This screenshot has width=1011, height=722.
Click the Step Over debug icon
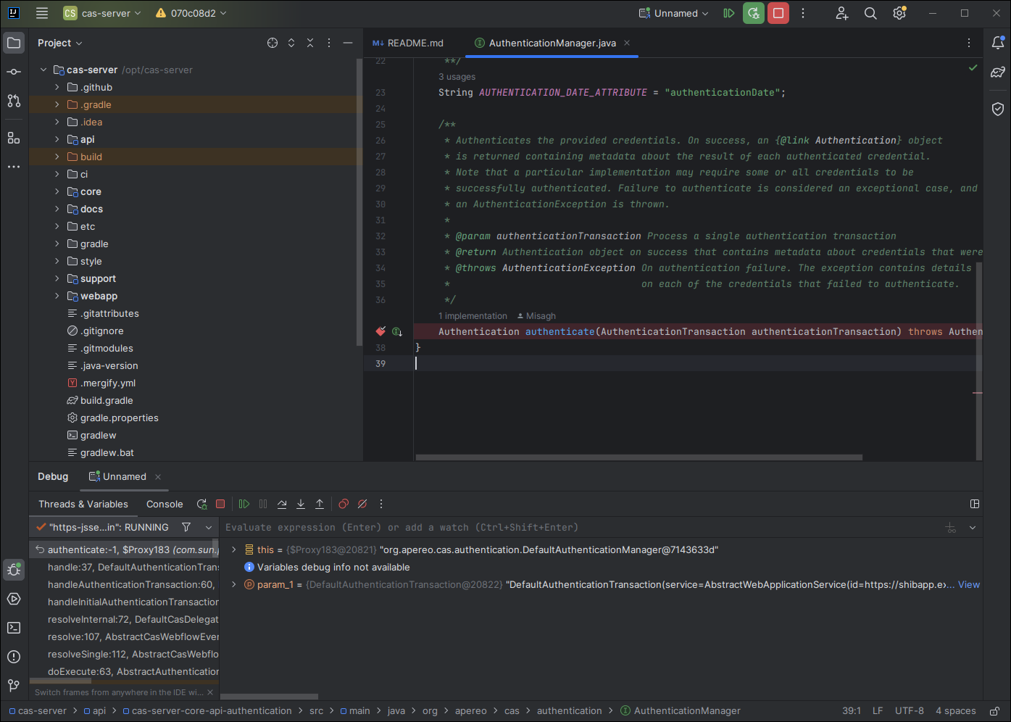tap(282, 504)
